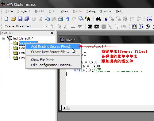Viewport: 154px width, 121px height.
Task: Paste from clipboard icon in toolbar
Action: click(54, 19)
